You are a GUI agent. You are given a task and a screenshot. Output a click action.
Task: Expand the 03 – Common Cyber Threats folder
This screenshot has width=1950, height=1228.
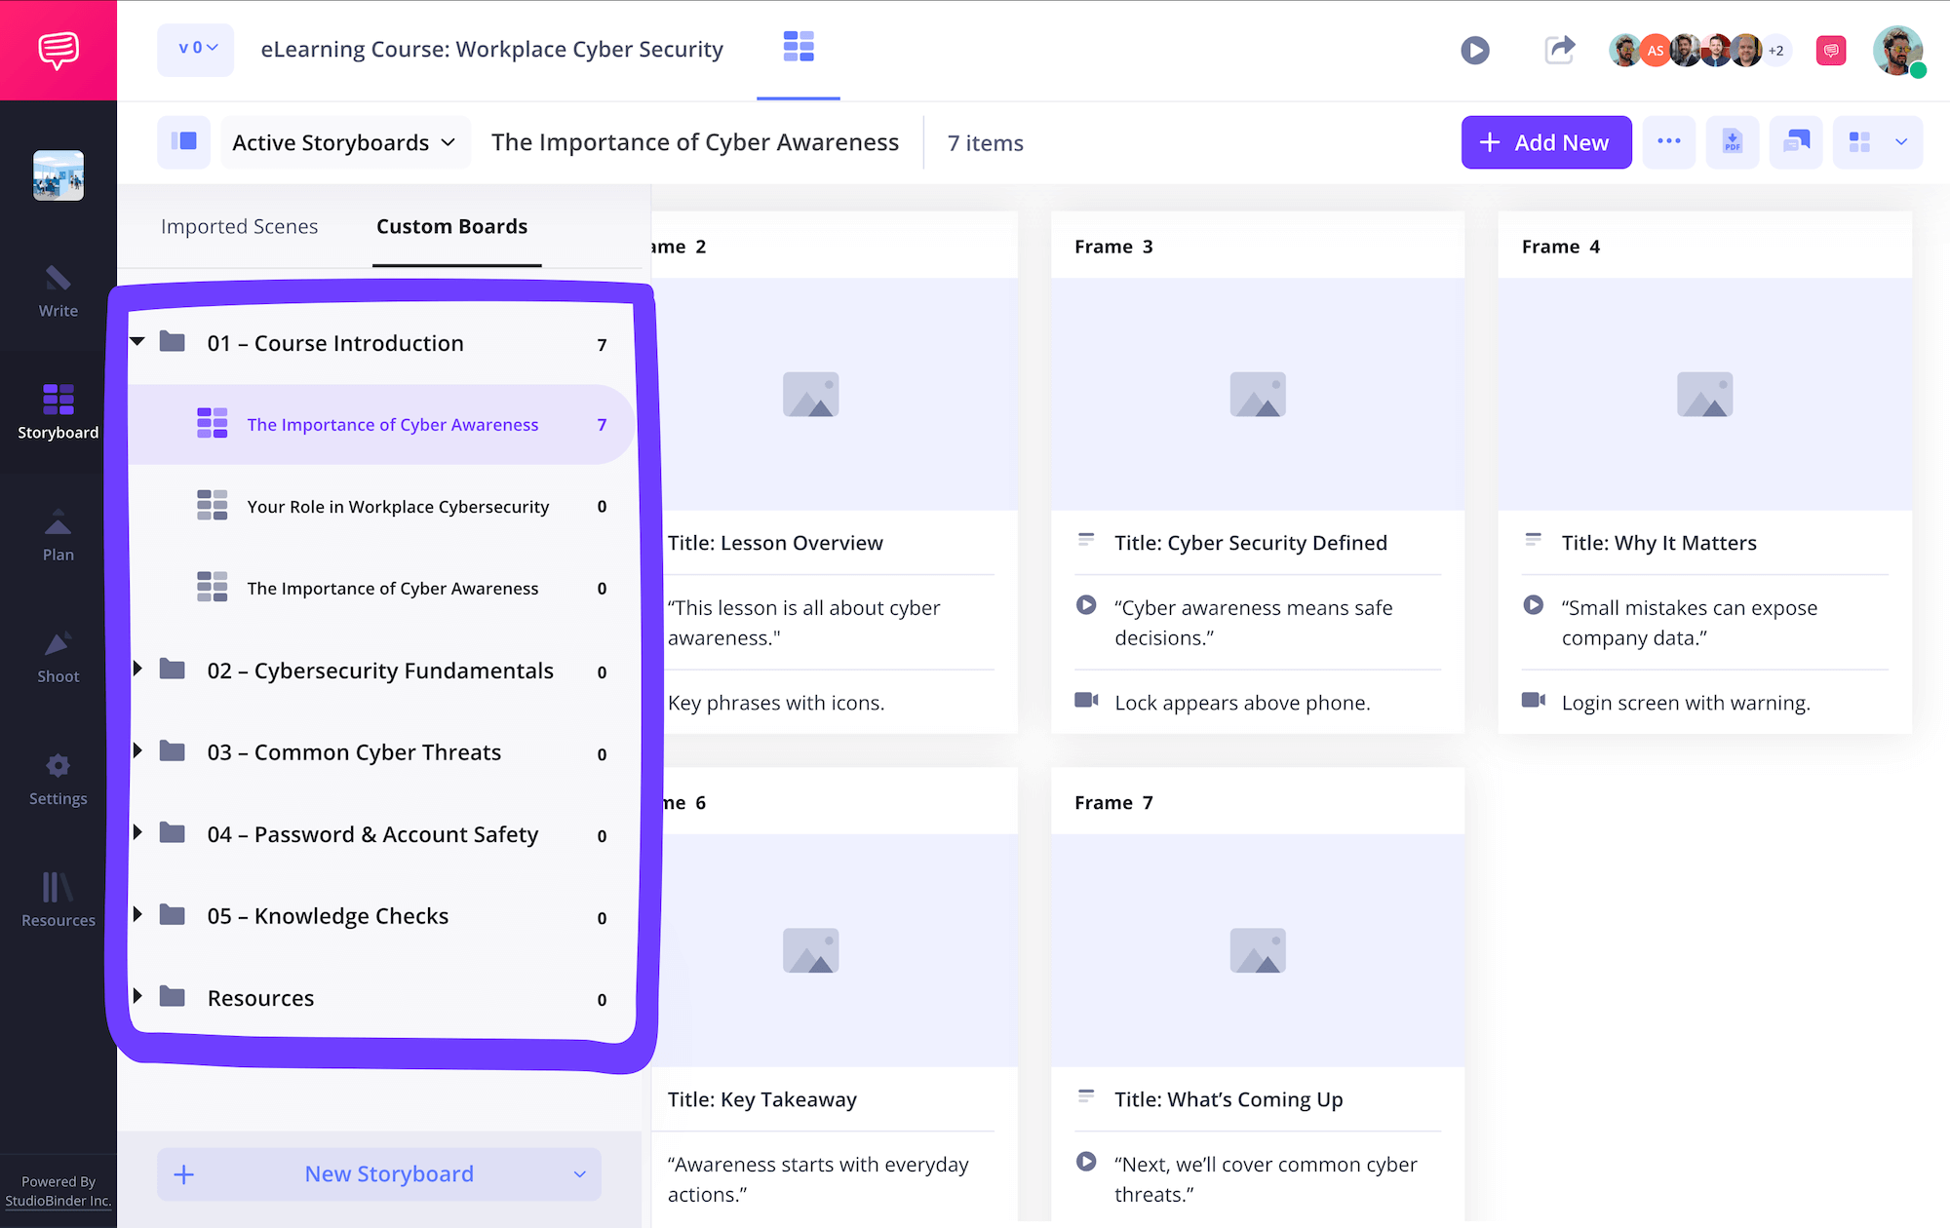137,751
